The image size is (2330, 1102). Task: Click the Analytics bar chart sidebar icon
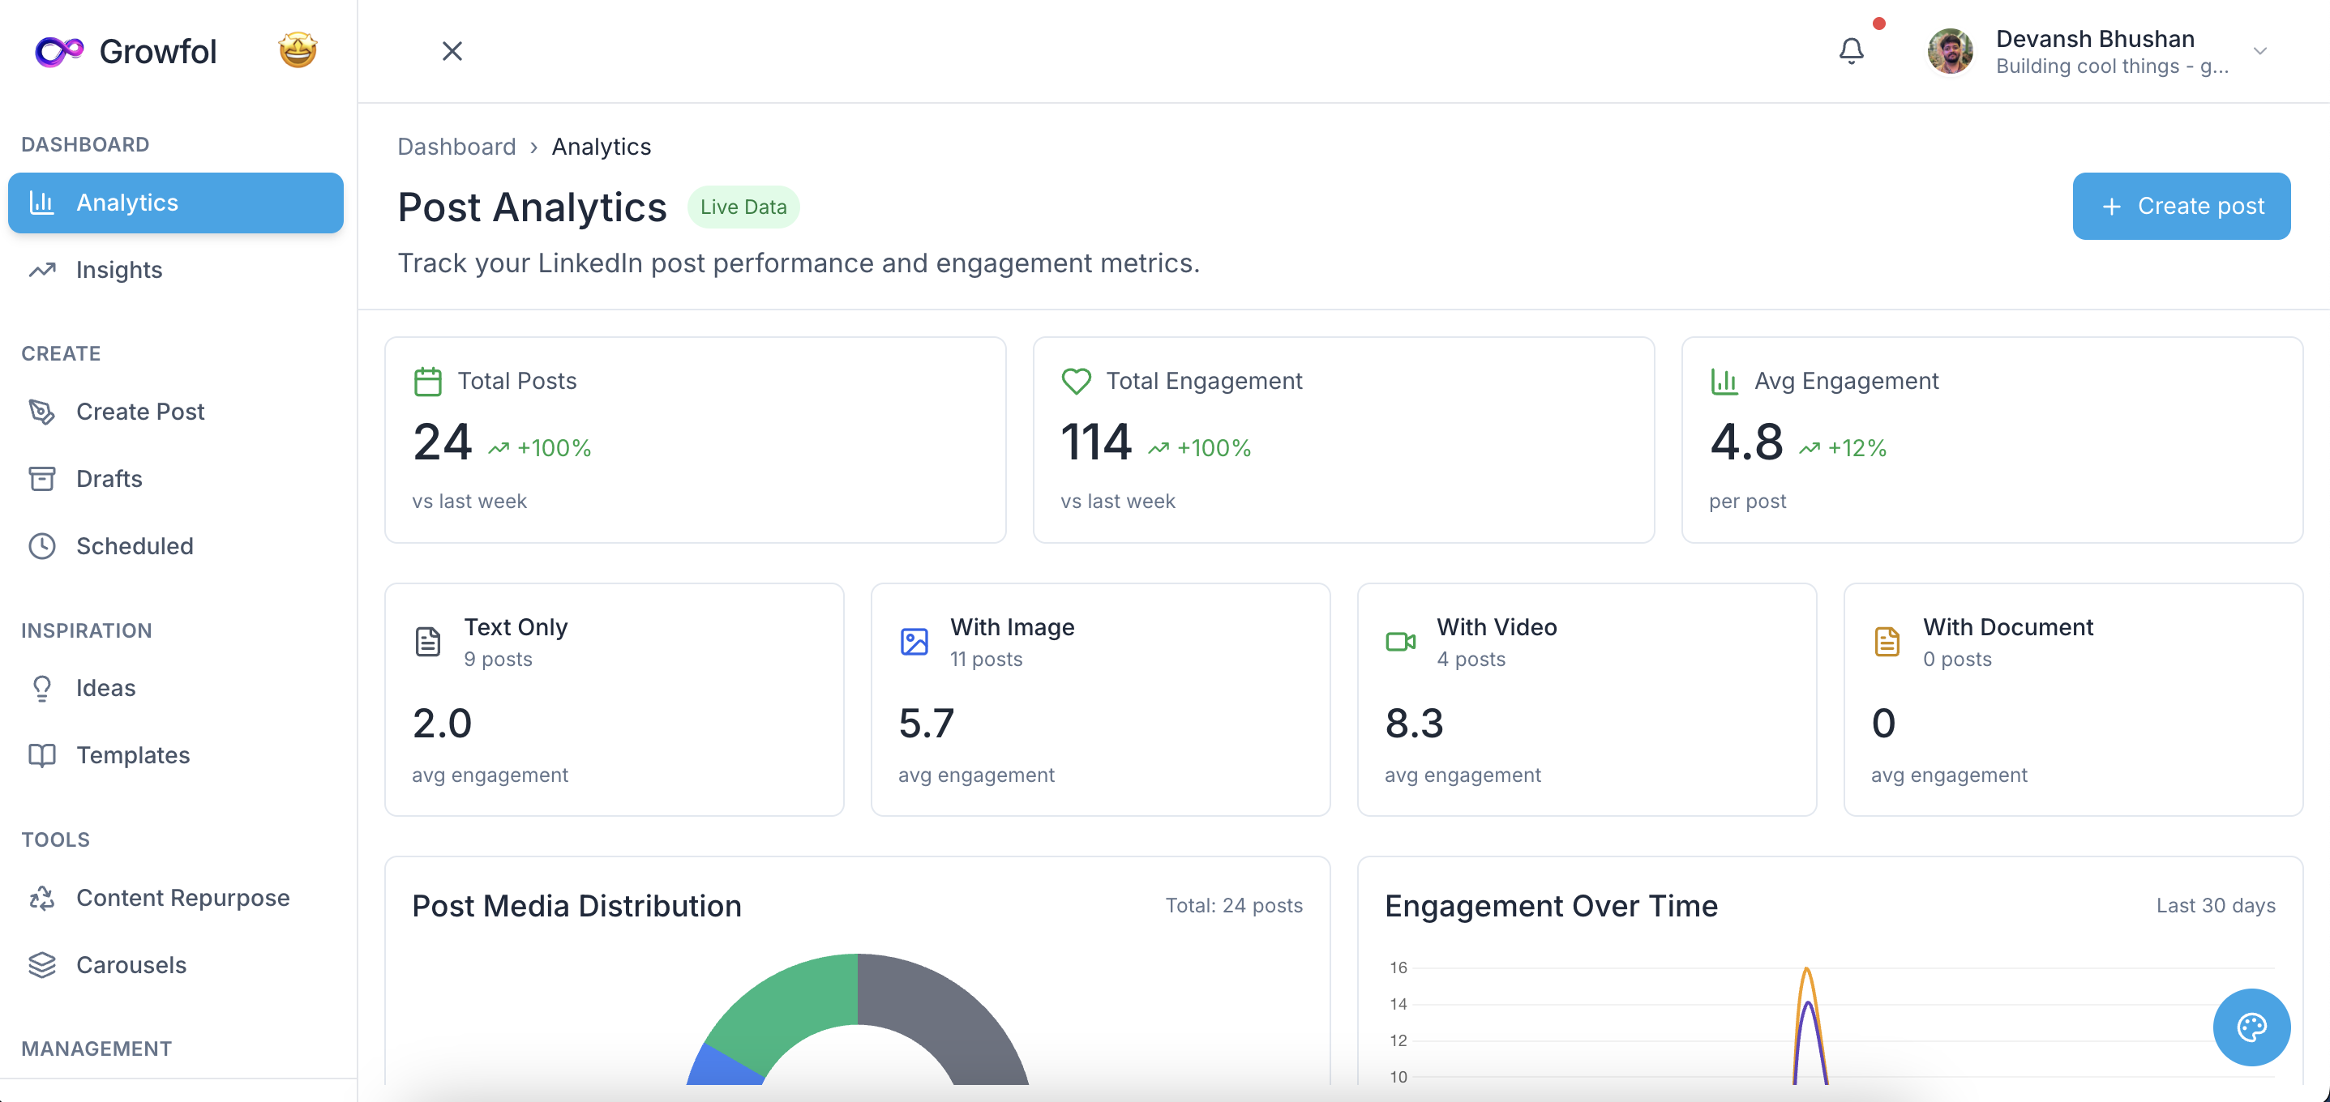pyautogui.click(x=41, y=203)
